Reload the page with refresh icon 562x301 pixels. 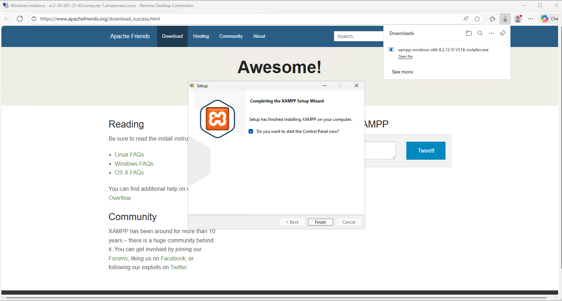20,19
